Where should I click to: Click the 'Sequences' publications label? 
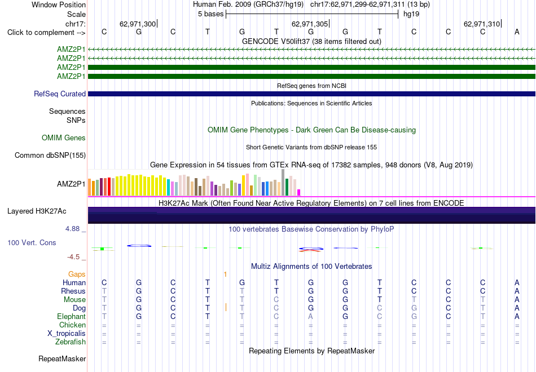point(67,112)
